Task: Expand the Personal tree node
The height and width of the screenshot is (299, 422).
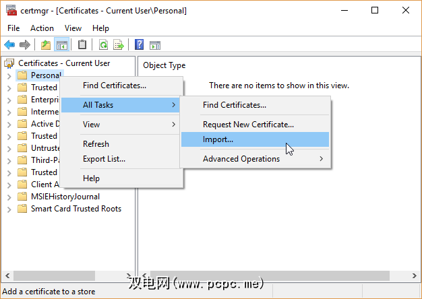Action: coord(9,76)
